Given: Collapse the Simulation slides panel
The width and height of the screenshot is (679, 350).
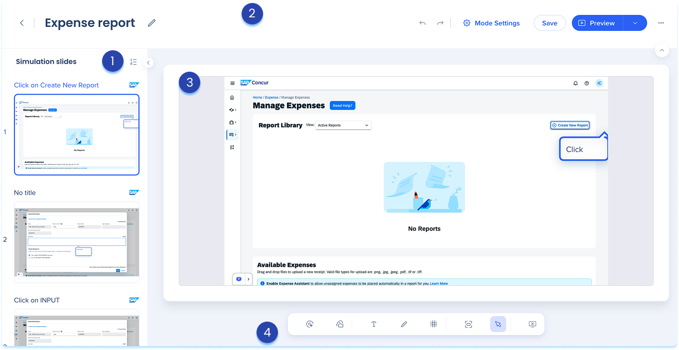Looking at the screenshot, I should tap(148, 63).
